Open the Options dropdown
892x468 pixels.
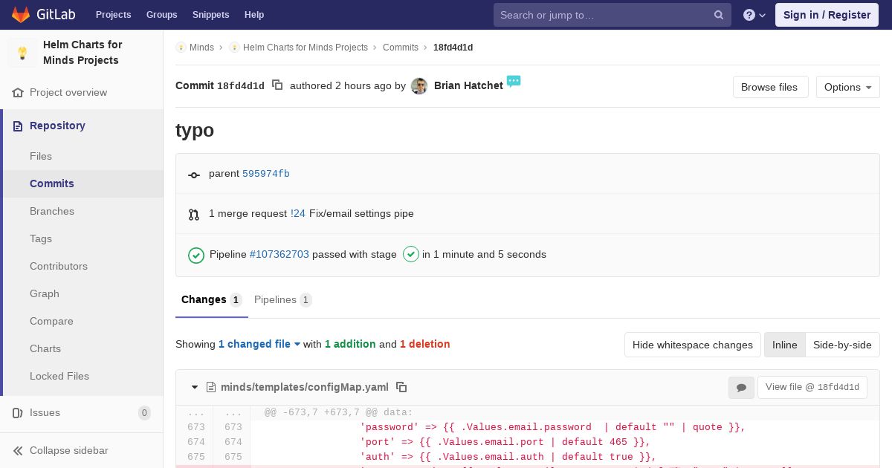[847, 87]
